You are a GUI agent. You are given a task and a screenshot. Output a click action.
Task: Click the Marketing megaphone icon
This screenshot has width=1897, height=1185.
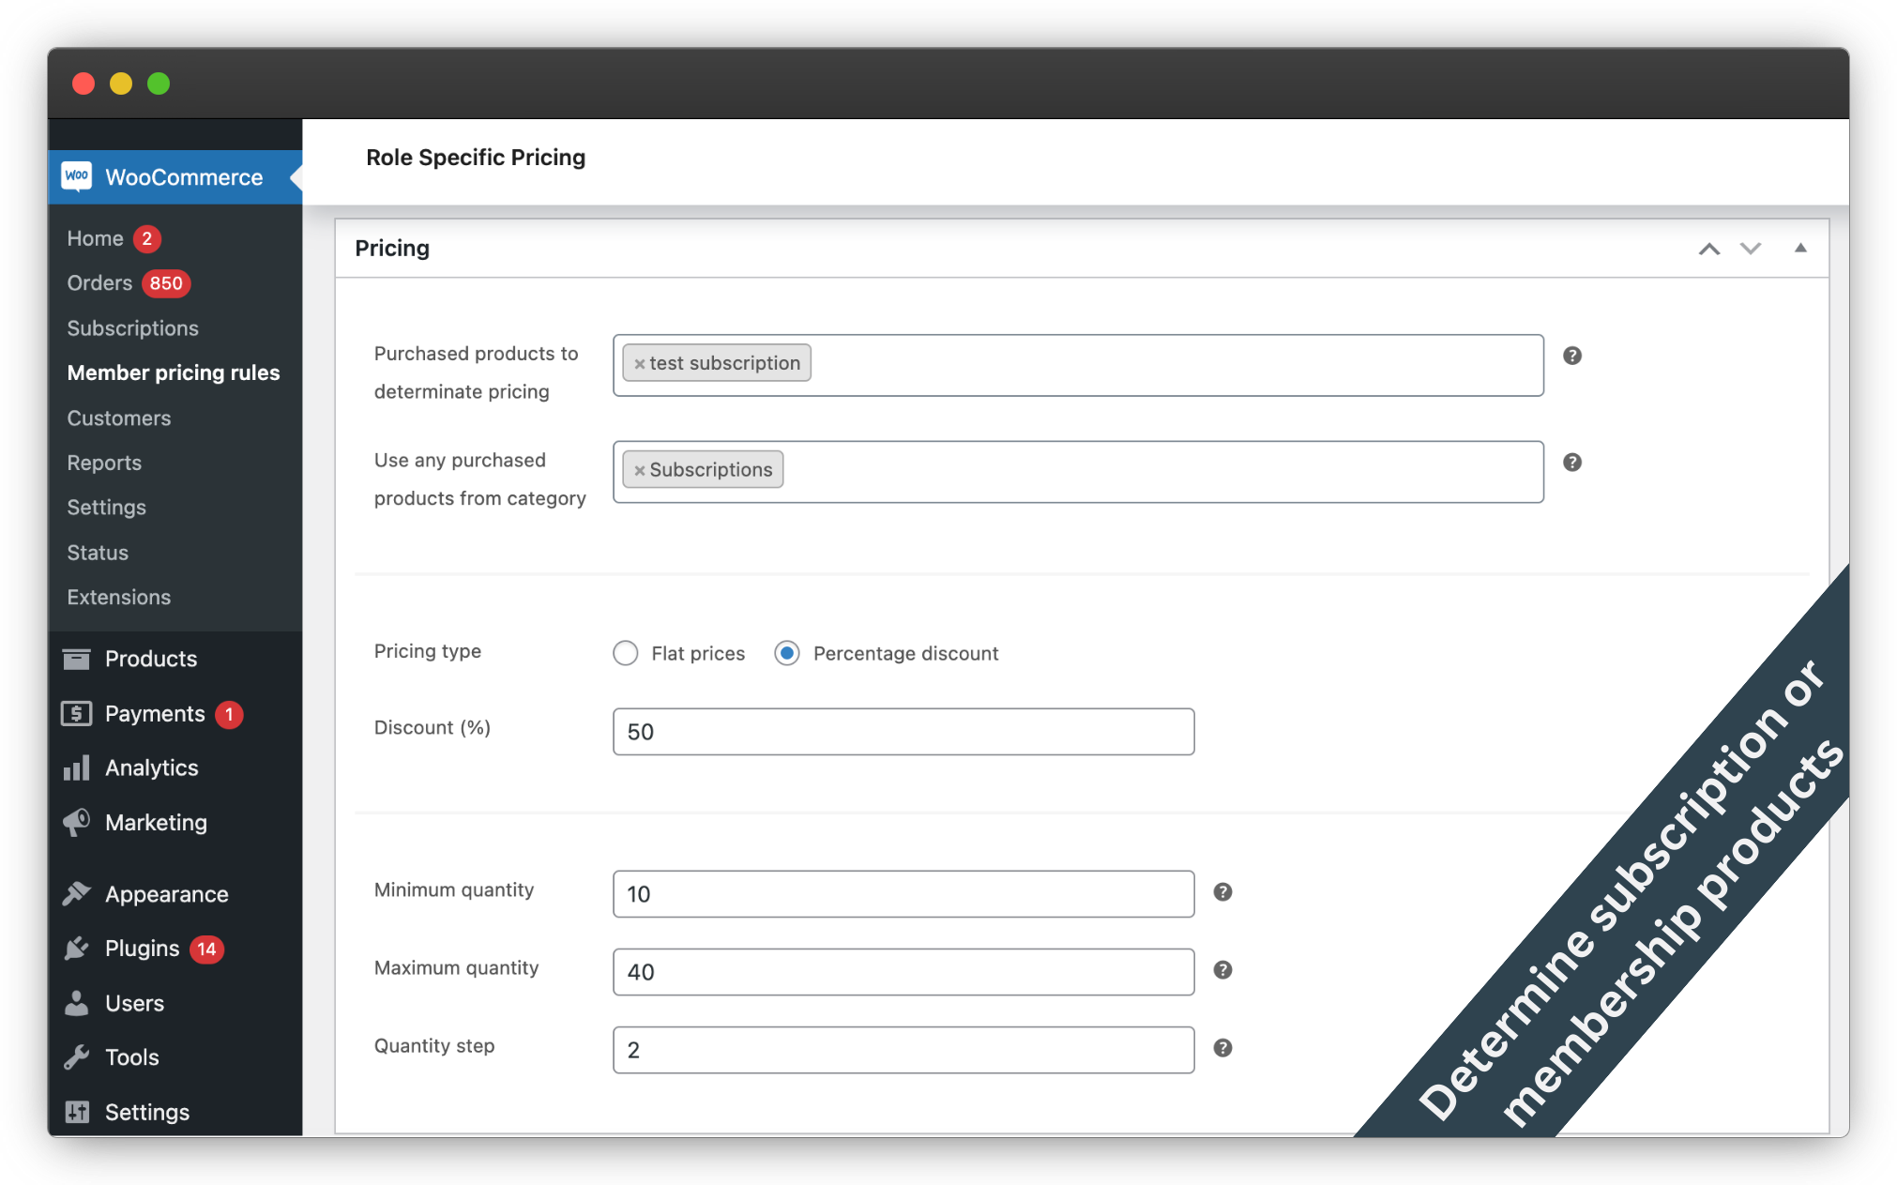tap(77, 823)
